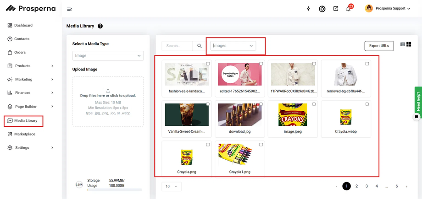Click the Export URLs button
This screenshot has width=422, height=199.
tap(379, 46)
